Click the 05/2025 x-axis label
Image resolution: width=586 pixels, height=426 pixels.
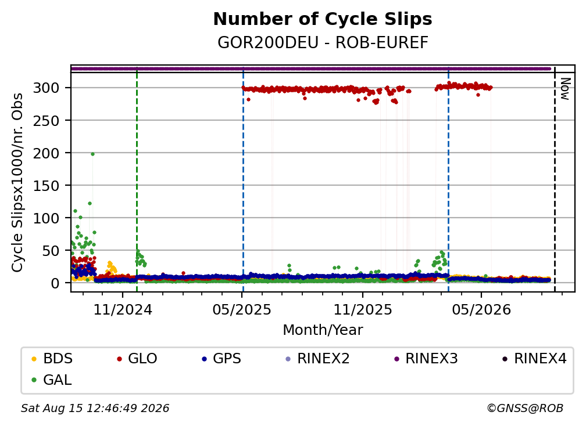242,310
